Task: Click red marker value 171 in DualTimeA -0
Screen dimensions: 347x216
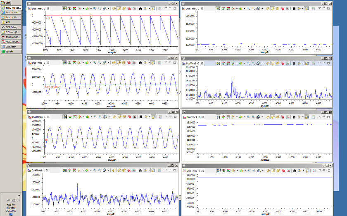Action: pyautogui.click(x=48, y=18)
